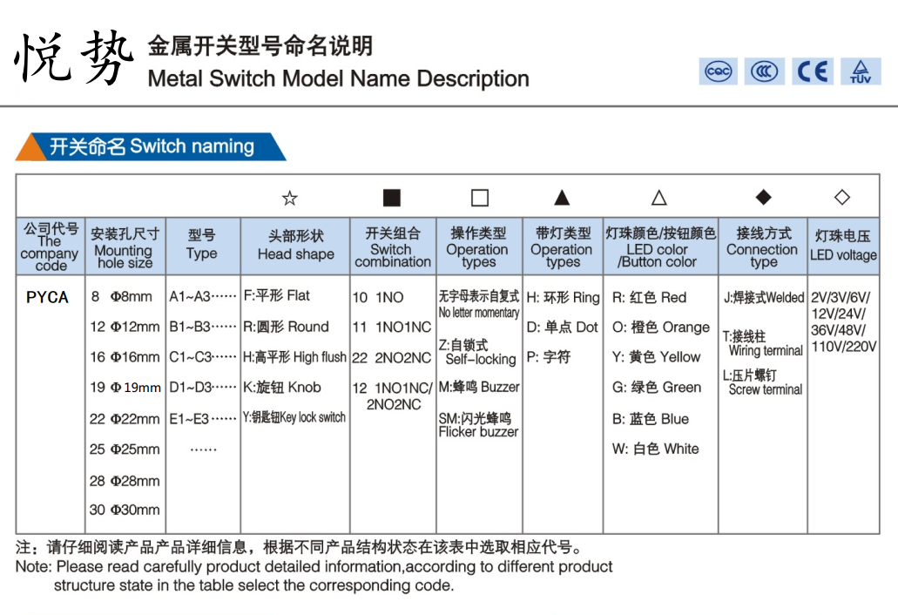The width and height of the screenshot is (898, 615).
Task: Click the '开关命名 Switch naming' banner
Action: click(x=151, y=146)
